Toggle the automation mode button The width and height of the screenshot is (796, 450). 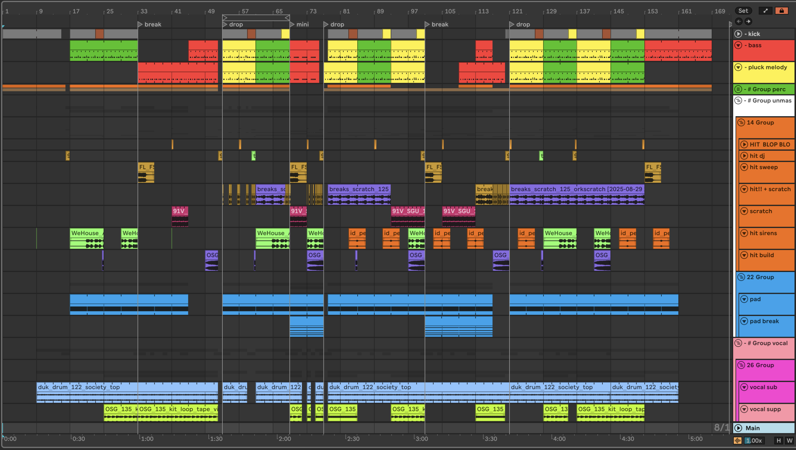[x=765, y=11]
